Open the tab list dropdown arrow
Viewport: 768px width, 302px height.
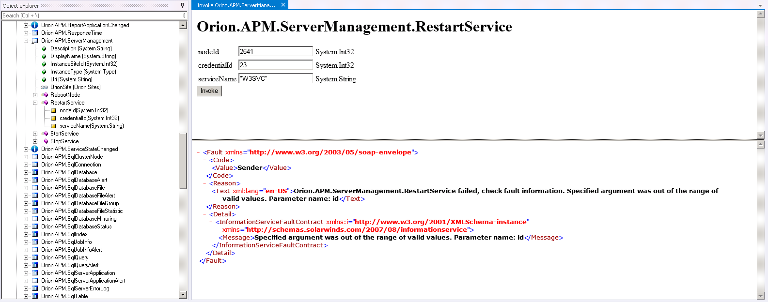[760, 5]
